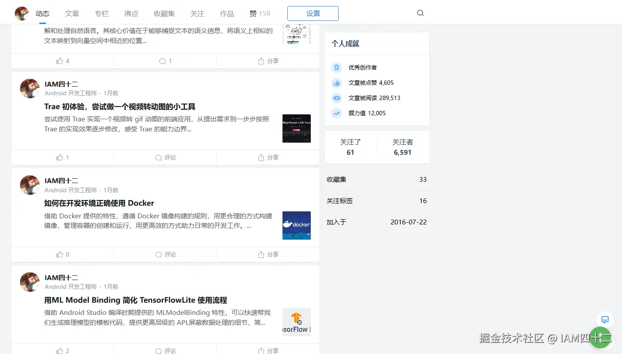Image resolution: width=622 pixels, height=354 pixels.
Task: Open the Trae article thumbnail image
Action: [x=296, y=128]
